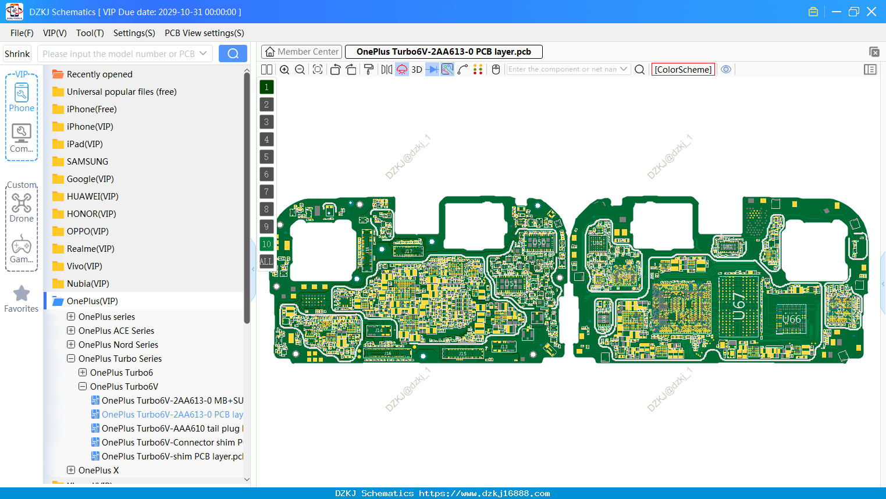Search component using magnifier in toolbar
The image size is (886, 499).
tap(639, 69)
